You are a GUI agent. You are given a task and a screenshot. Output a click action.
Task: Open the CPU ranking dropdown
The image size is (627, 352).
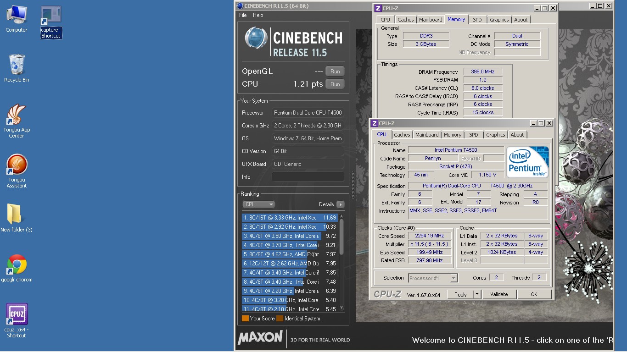pos(258,204)
